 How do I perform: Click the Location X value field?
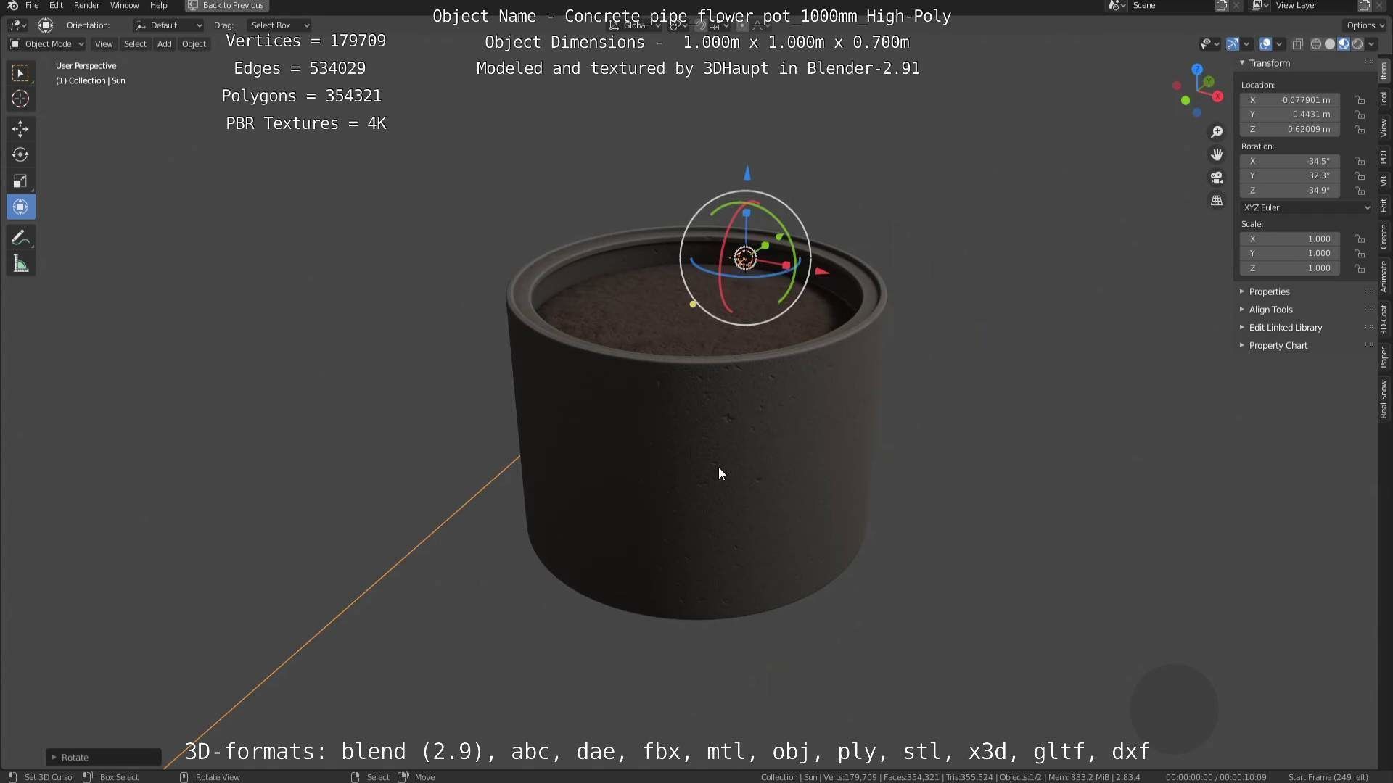[x=1290, y=100]
